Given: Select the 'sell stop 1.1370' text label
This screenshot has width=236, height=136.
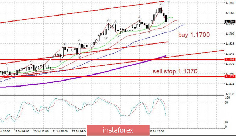Looking at the screenshot, I should (175, 71).
